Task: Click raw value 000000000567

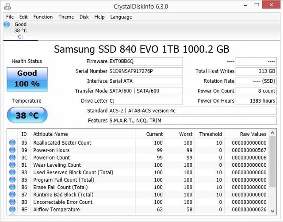Action: (249, 150)
